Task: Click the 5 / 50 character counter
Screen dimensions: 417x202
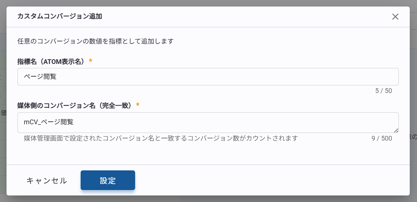Action: pyautogui.click(x=384, y=91)
